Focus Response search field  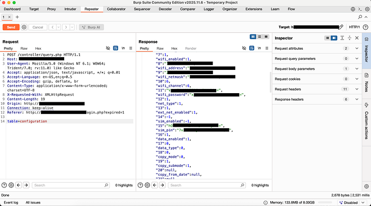[x=207, y=185]
